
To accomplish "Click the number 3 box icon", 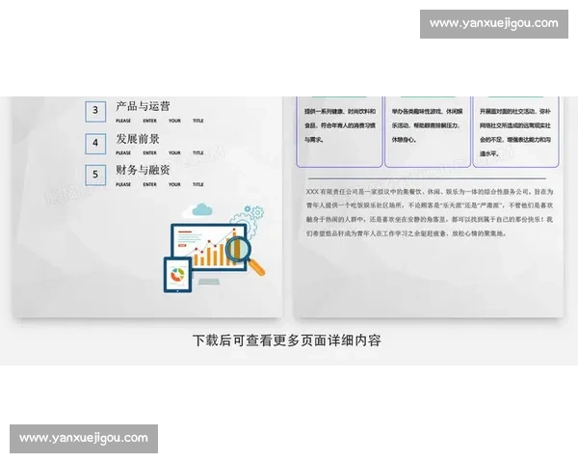I will pos(95,111).
